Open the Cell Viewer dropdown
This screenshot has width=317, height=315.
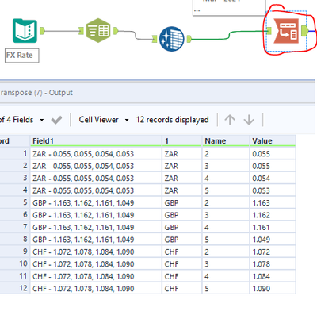tap(104, 120)
